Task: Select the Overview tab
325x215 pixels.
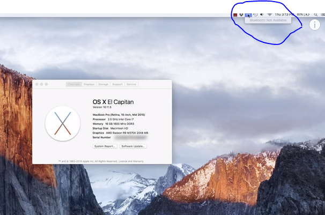Action: point(73,84)
